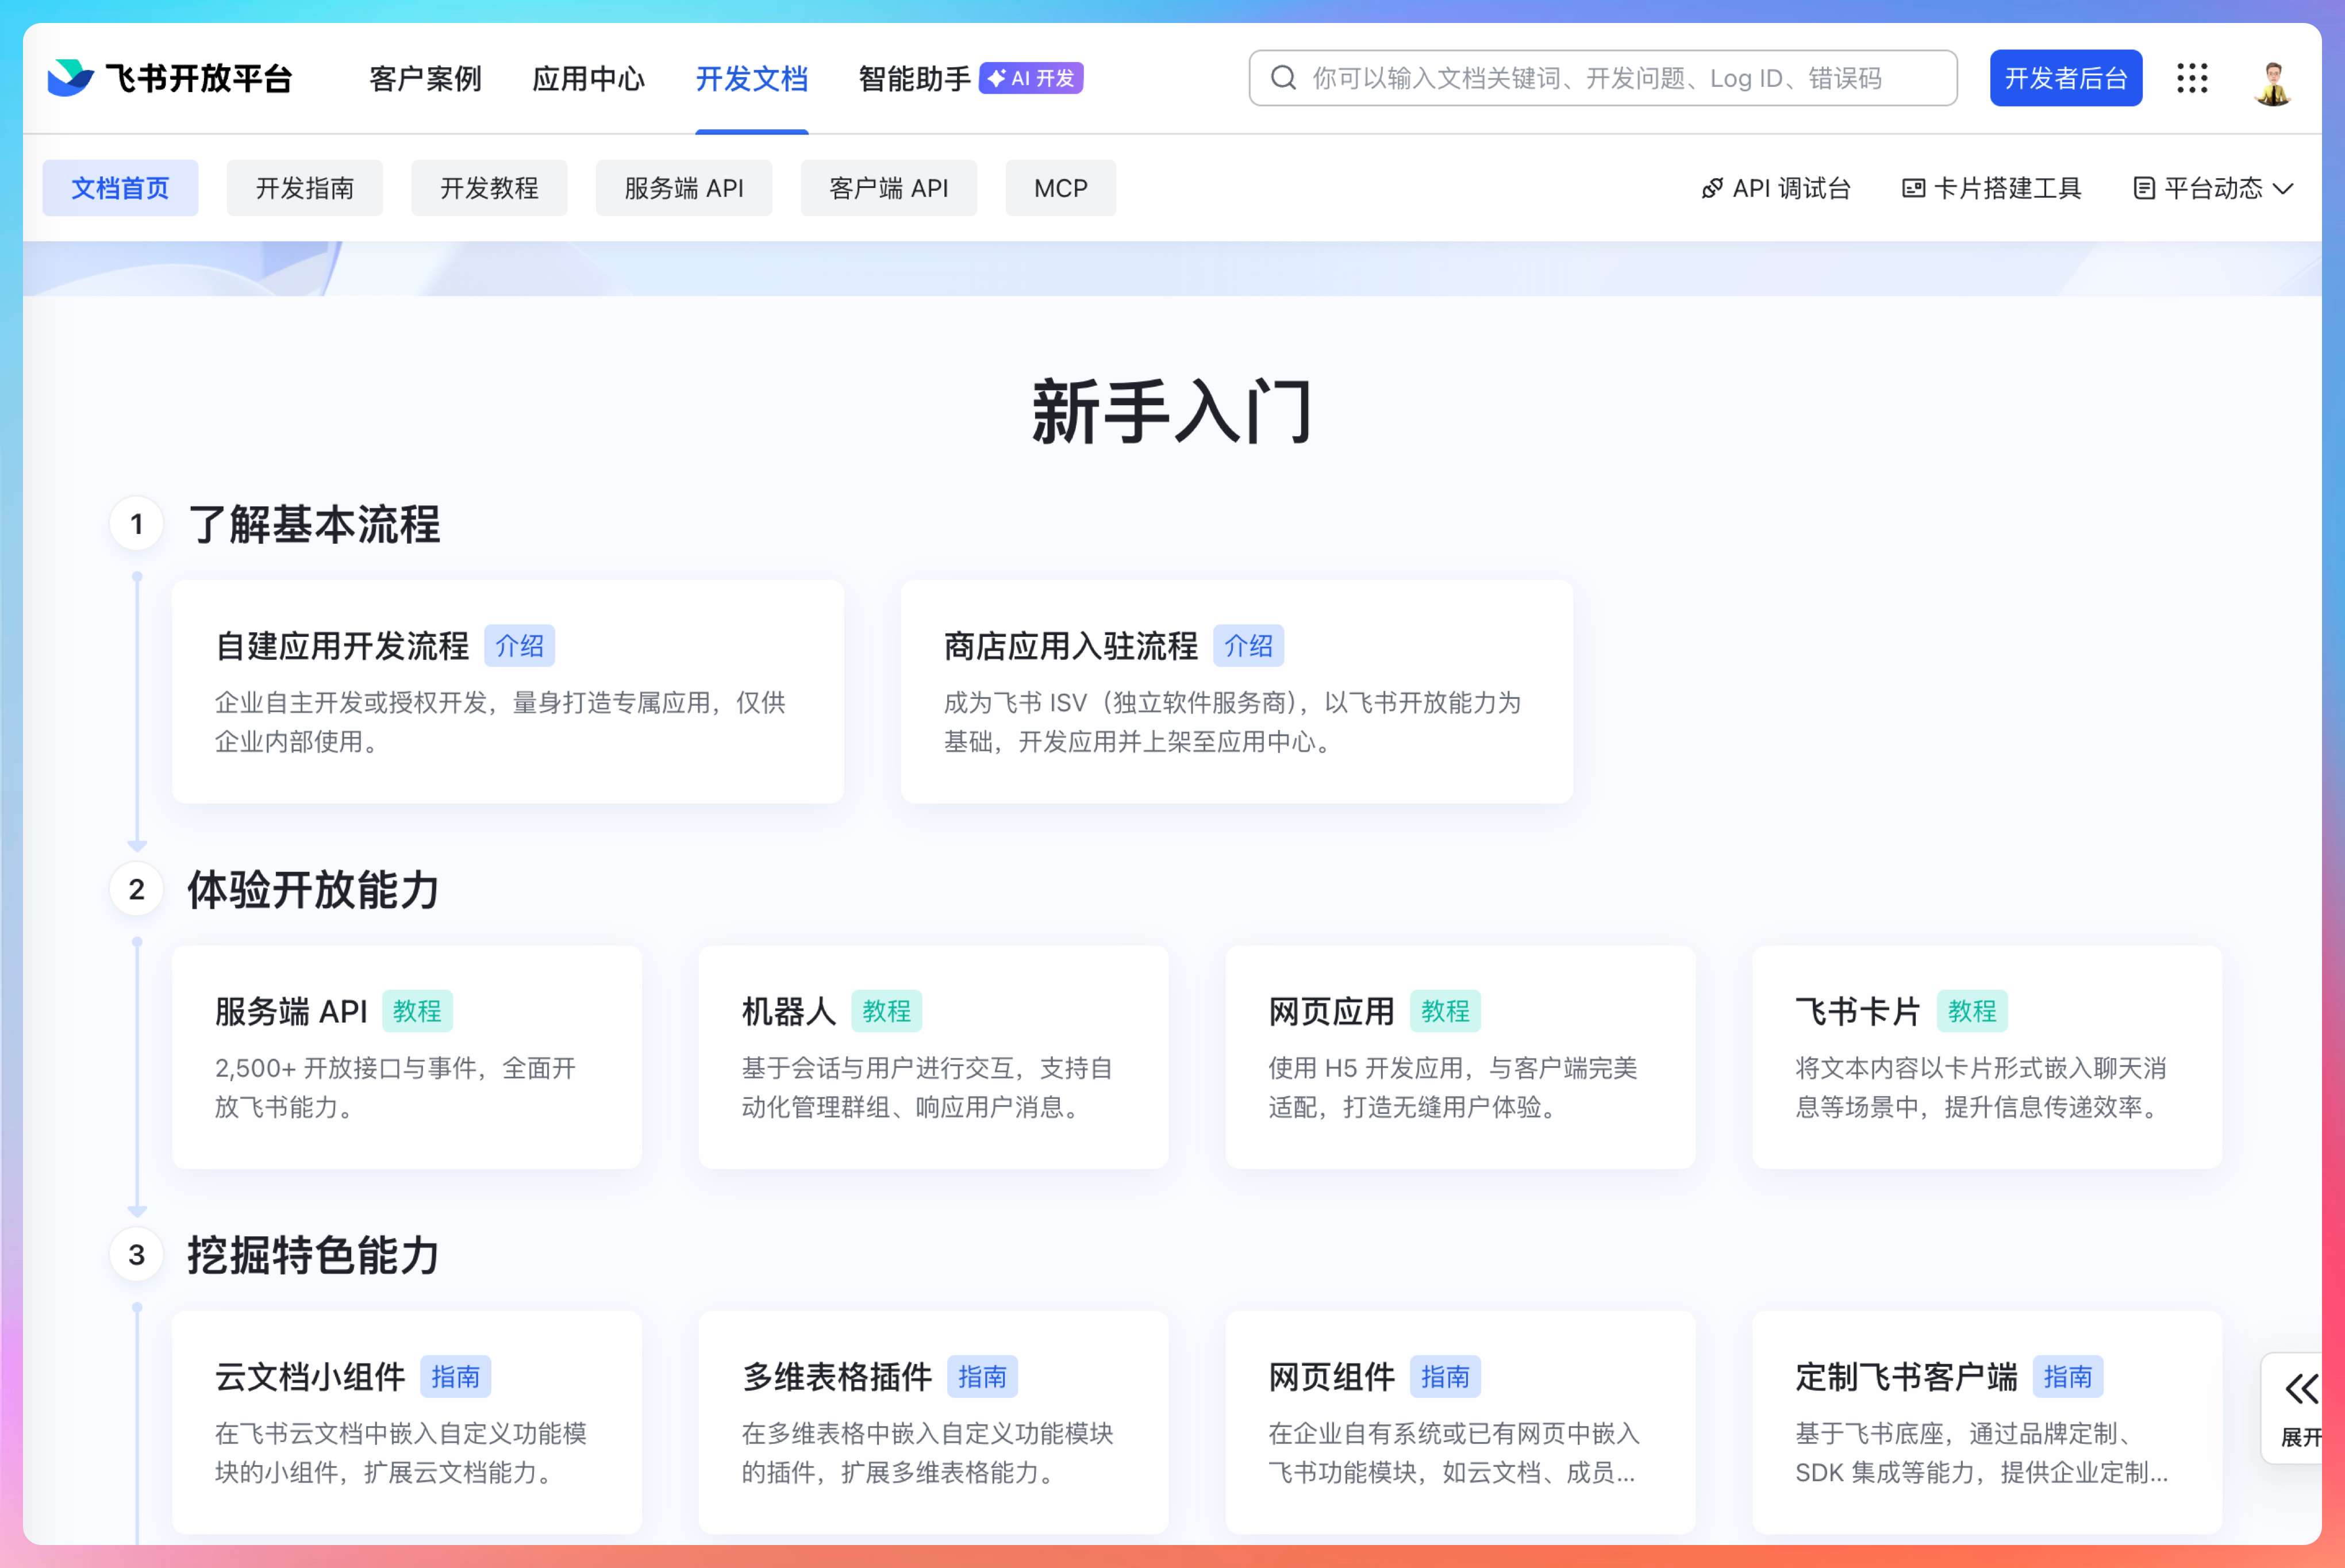Select the 开发指南 tab
Screen dimensions: 2345x1568
click(x=304, y=188)
